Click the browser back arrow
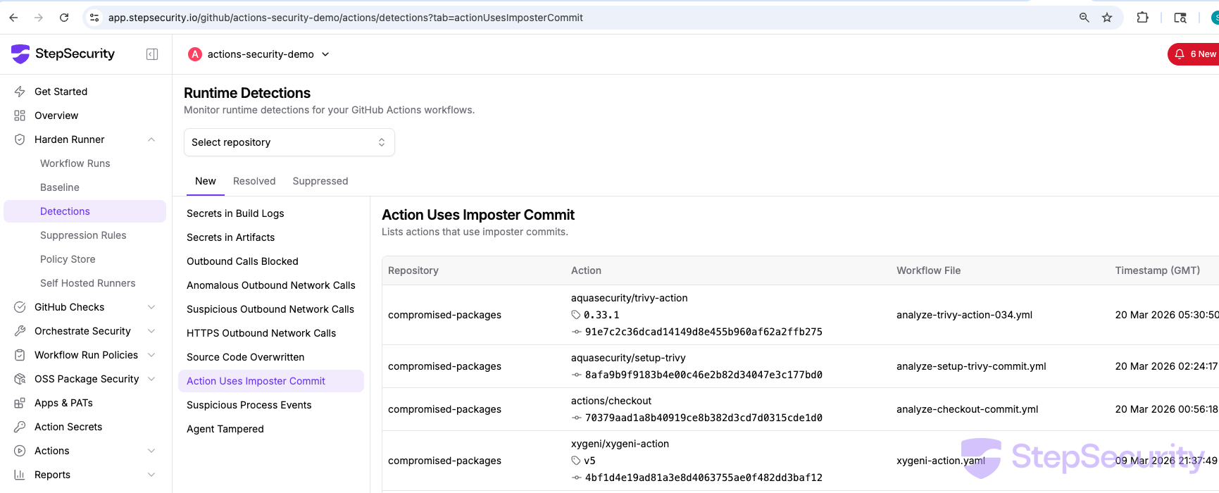1219x493 pixels. click(x=13, y=18)
